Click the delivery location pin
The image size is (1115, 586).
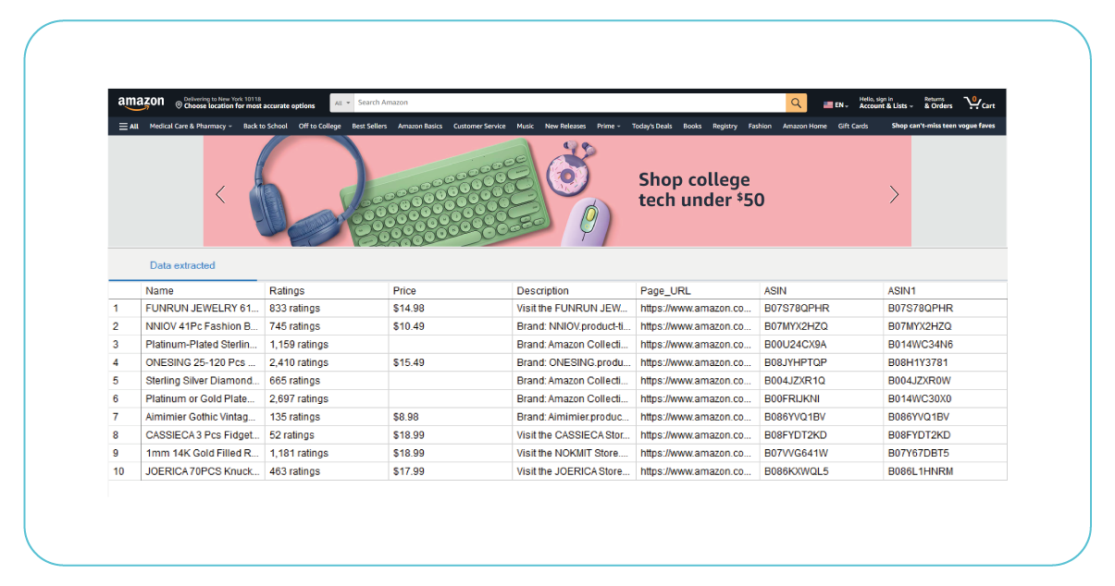coord(179,105)
